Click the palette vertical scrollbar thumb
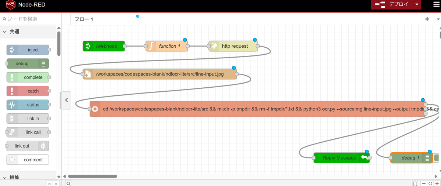Viewport: 441px width, 186px height. tap(59, 43)
